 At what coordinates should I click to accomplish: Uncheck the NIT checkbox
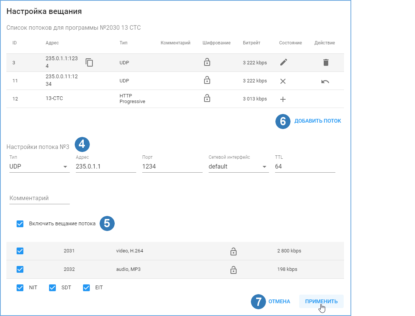coord(20,288)
